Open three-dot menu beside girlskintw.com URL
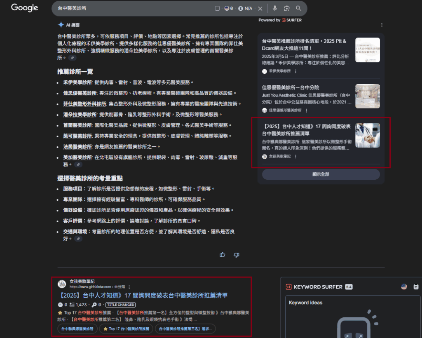This screenshot has width=422, height=338. pyautogui.click(x=129, y=287)
